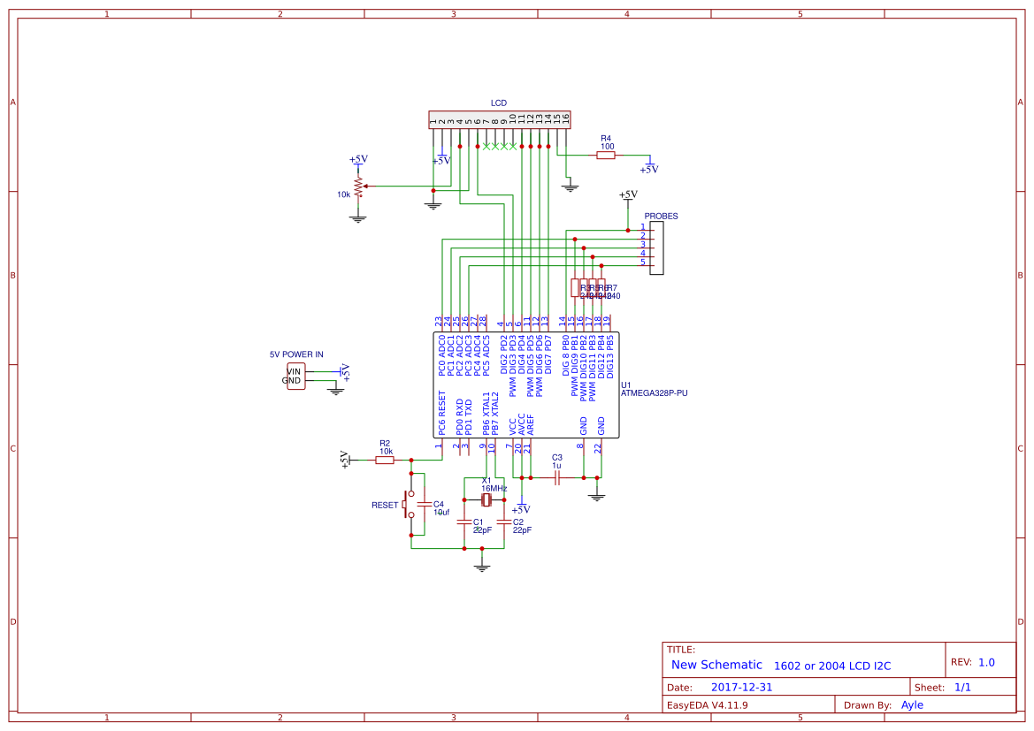Select the 1602 or 2004 LCD I2C text
Viewport: 1034px width, 731px height.
(832, 666)
